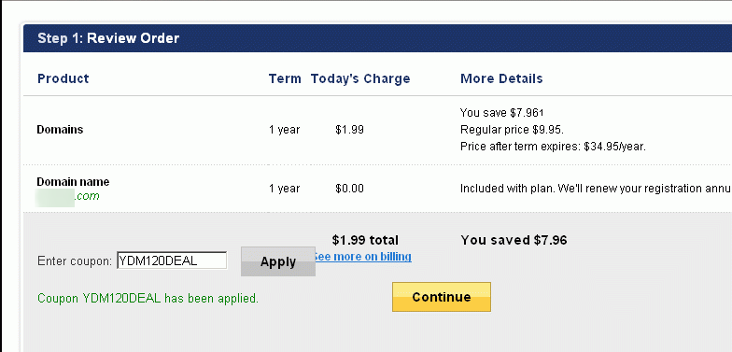This screenshot has width=732, height=352.
Task: Click the $1.99 charge for Domains
Action: click(x=349, y=130)
